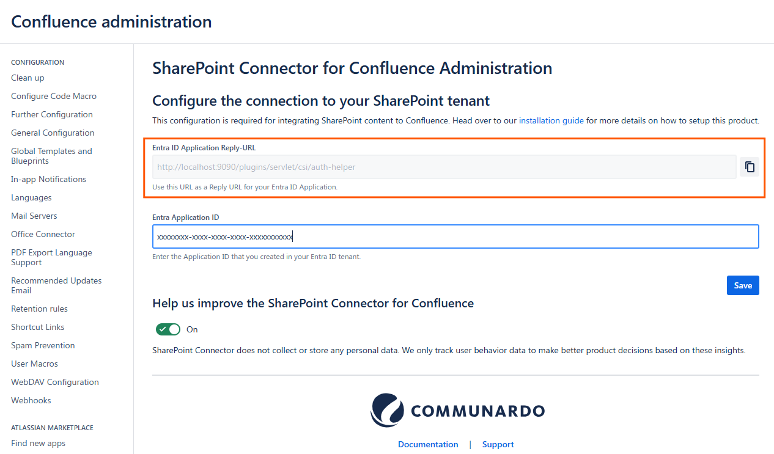Open the Support link
Image resolution: width=774 pixels, height=454 pixels.
(x=498, y=444)
